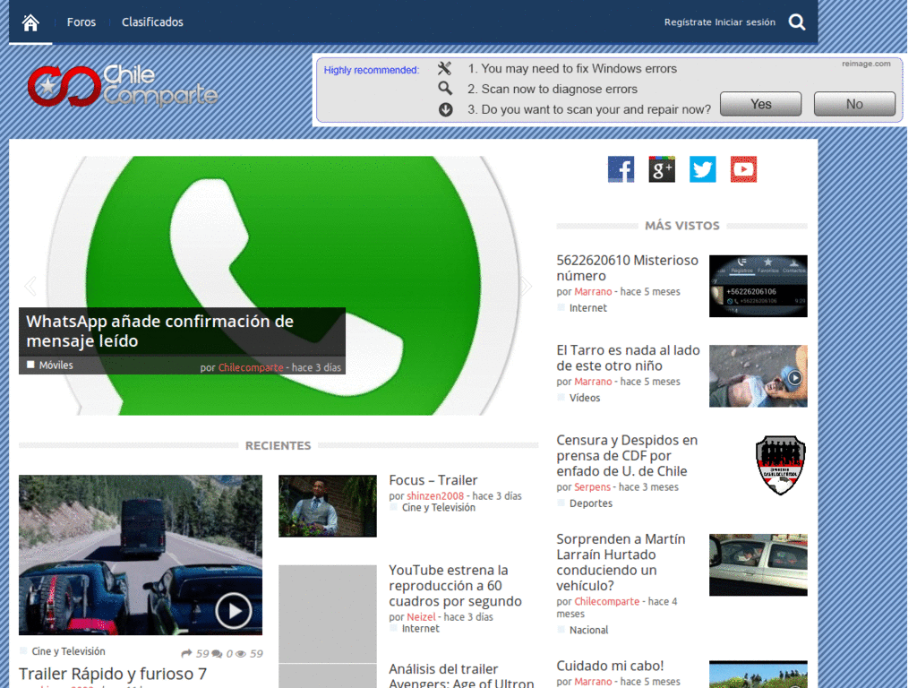The width and height of the screenshot is (917, 688).
Task: Click the wrench tools icon in ad
Action: 444,68
